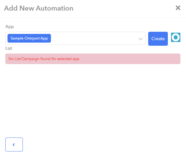The width and height of the screenshot is (186, 154).
Task: Create a new app connection via Create
Action: (x=158, y=39)
